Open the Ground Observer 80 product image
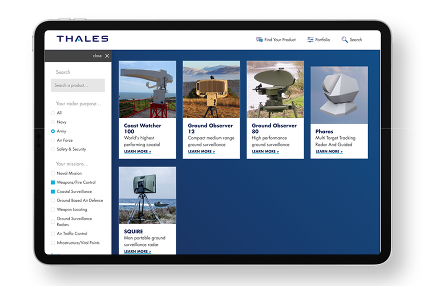Image resolution: width=426 pixels, height=286 pixels. 275,89
